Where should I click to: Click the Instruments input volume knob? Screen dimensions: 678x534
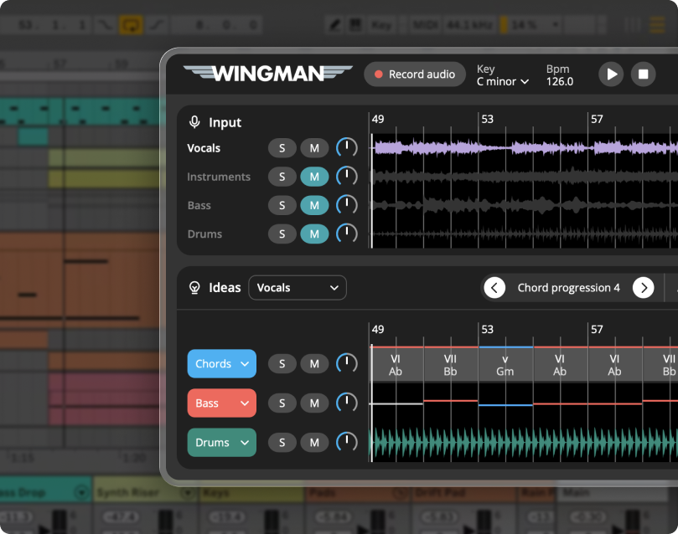pos(347,176)
